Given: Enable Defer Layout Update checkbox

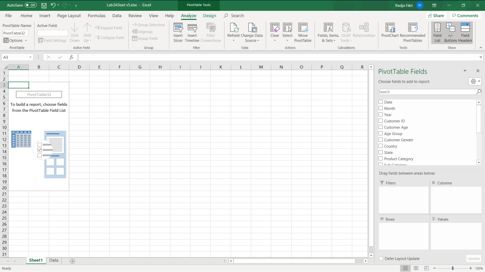Looking at the screenshot, I should coord(381,259).
